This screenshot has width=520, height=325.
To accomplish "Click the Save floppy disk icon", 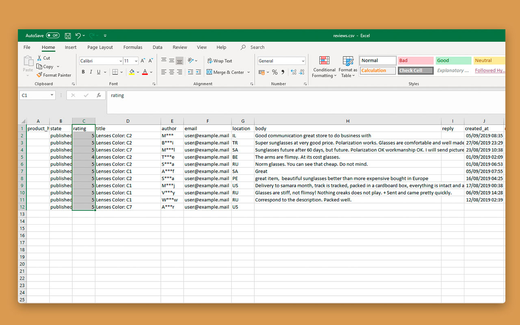I will (x=68, y=36).
